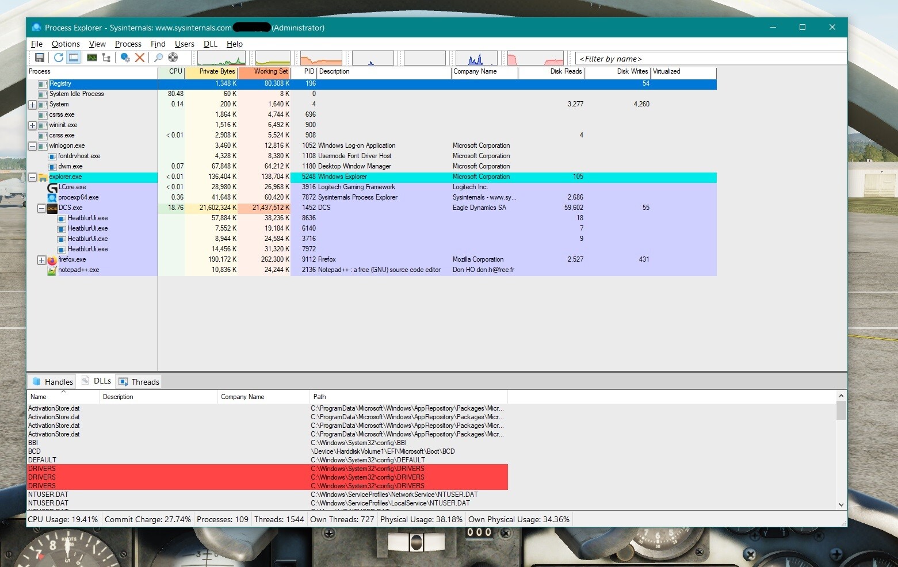Click the Properties toolbar icon
Image resolution: width=898 pixels, height=567 pixels.
point(125,58)
